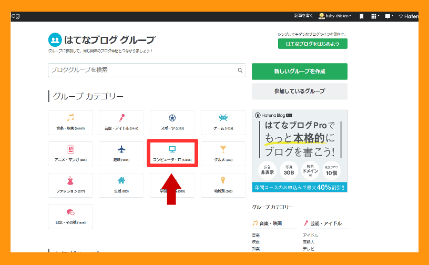Click the Hatena Blog Pro ad banner
The height and width of the screenshot is (265, 429).
point(300,151)
